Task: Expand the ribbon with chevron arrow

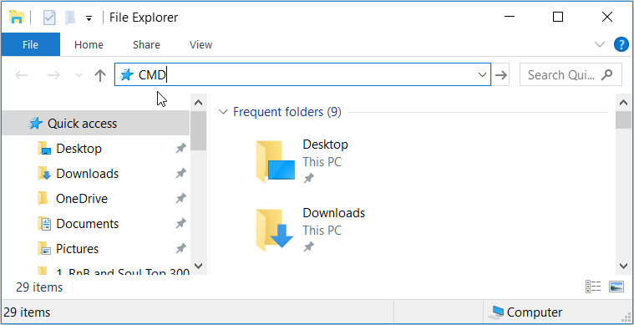Action: pos(599,44)
